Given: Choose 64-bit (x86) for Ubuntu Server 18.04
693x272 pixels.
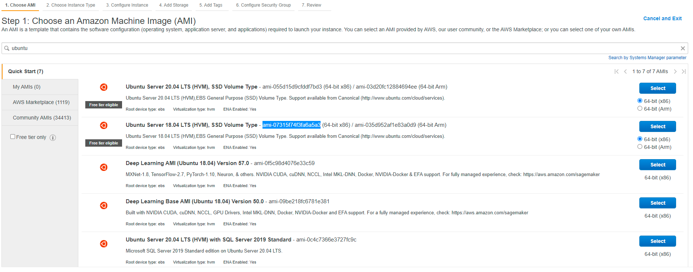Looking at the screenshot, I should [x=640, y=139].
